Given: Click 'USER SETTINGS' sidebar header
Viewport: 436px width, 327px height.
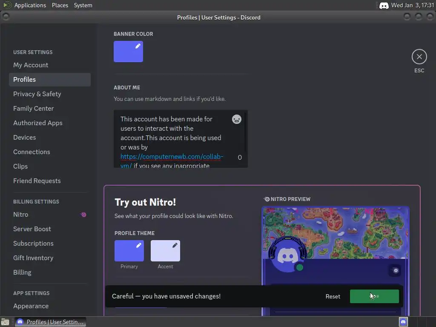Looking at the screenshot, I should (33, 52).
